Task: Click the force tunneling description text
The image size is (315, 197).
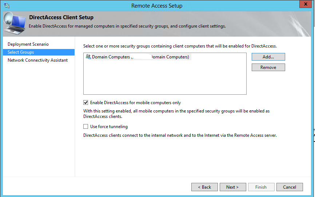Action: 180,135
